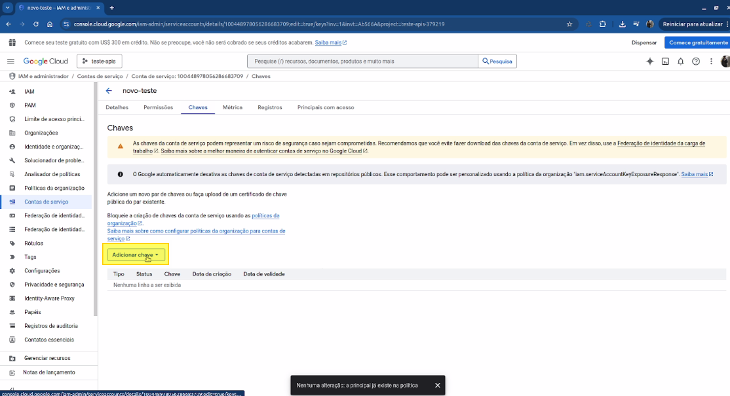This screenshot has width=730, height=396.
Task: Click the Data de validade column header
Action: pos(264,274)
